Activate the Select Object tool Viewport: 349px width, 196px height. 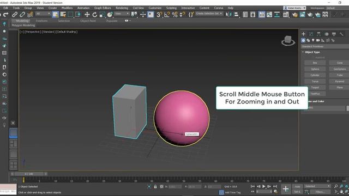tap(55, 15)
